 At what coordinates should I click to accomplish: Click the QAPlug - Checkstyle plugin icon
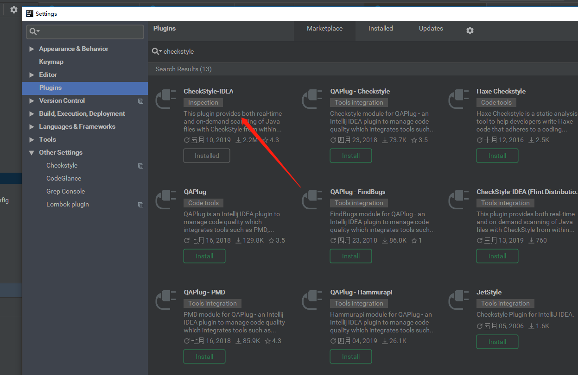point(312,99)
